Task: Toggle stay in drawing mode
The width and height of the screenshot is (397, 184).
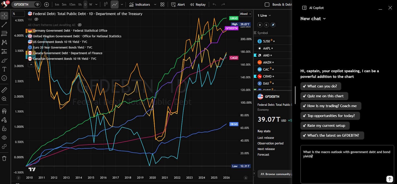Action: coord(4,120)
